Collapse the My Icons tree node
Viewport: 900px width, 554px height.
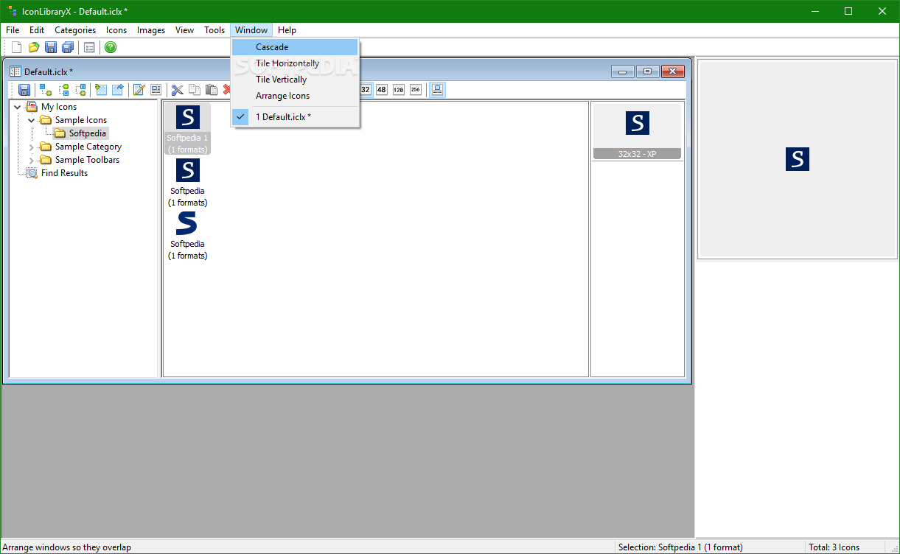18,107
